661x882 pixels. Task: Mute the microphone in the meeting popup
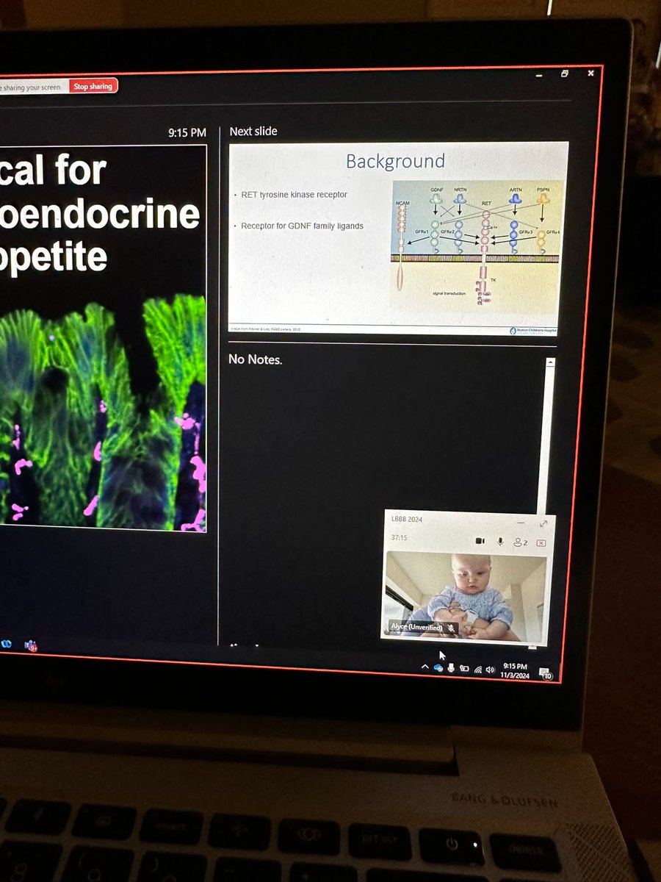point(500,542)
